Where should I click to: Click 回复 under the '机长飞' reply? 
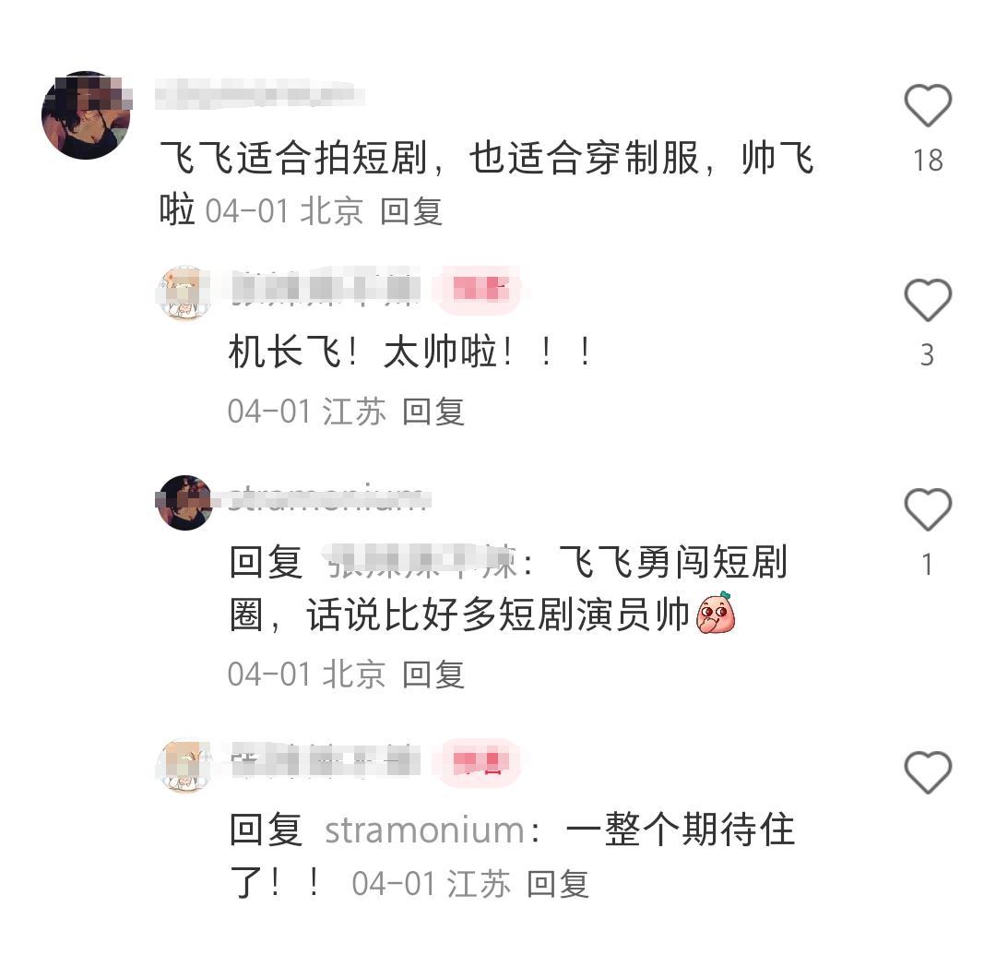pyautogui.click(x=433, y=412)
